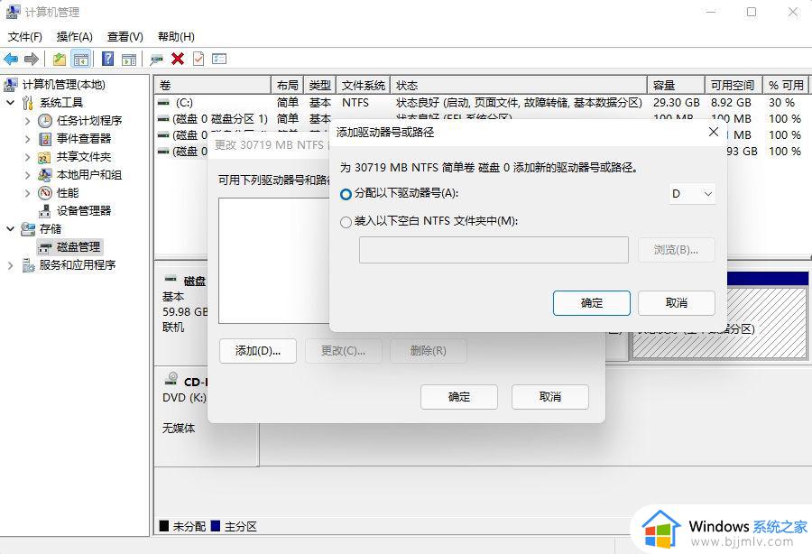
Task: Click 取消 in the add drive letter dialog
Action: (x=677, y=303)
